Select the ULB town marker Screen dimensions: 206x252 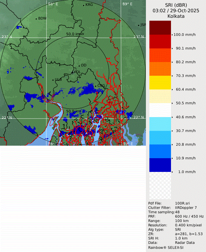pyautogui.click(x=53, y=80)
